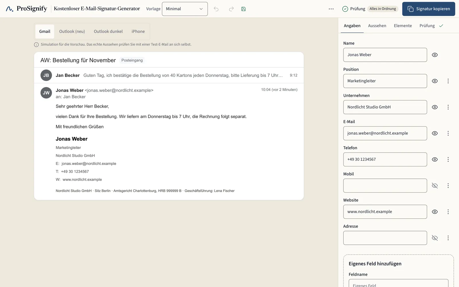Click Signatur kopieren button

tap(429, 9)
